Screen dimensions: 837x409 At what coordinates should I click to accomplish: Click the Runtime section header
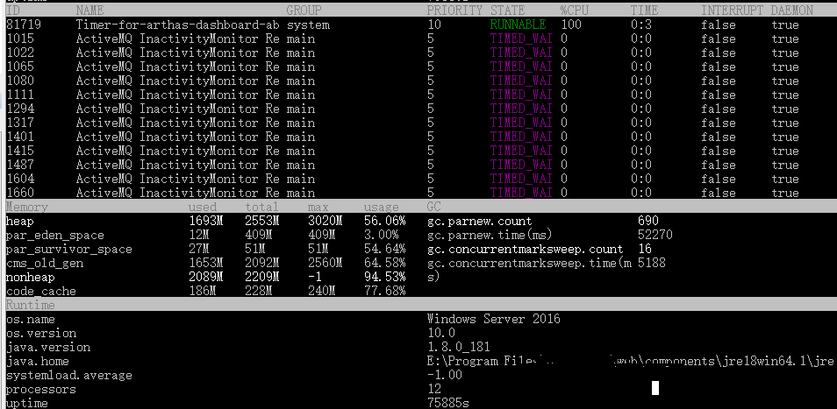click(31, 305)
